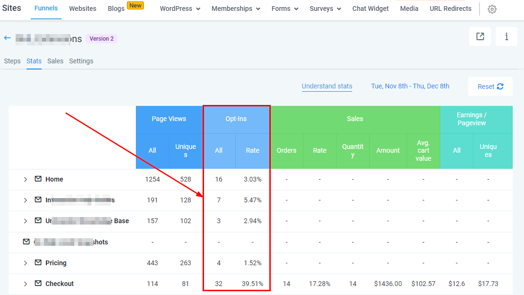Switch to the Steps tab
Screen dimensions: 524x295
pos(12,61)
